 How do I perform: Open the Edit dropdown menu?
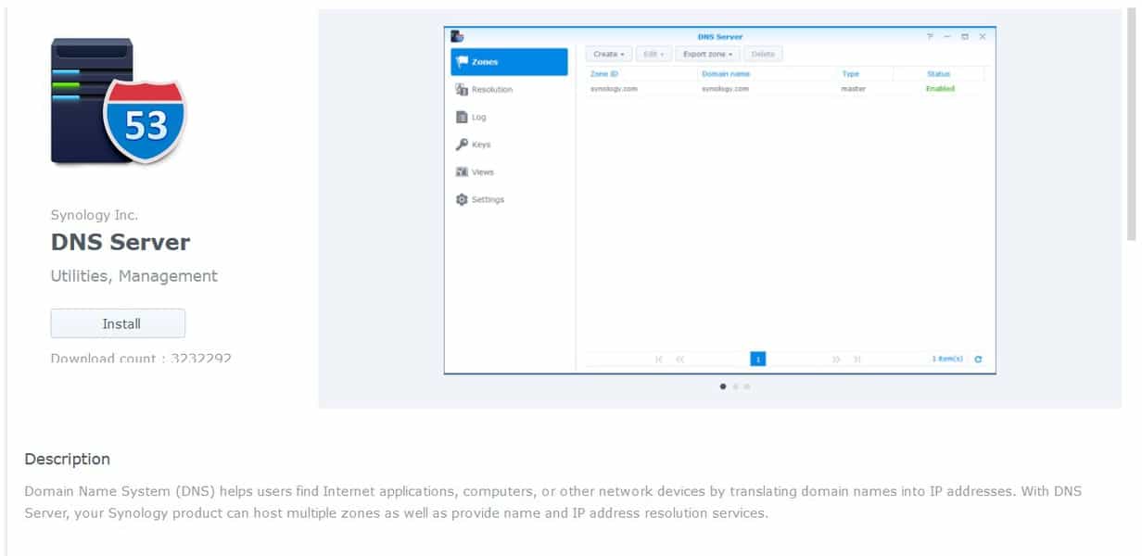click(x=653, y=54)
